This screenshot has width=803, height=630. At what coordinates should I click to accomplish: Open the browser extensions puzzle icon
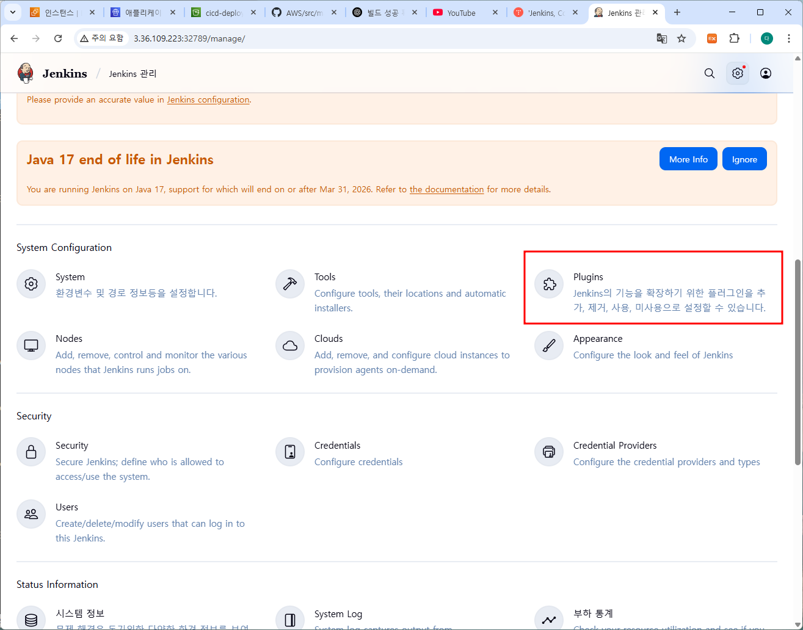(x=735, y=38)
